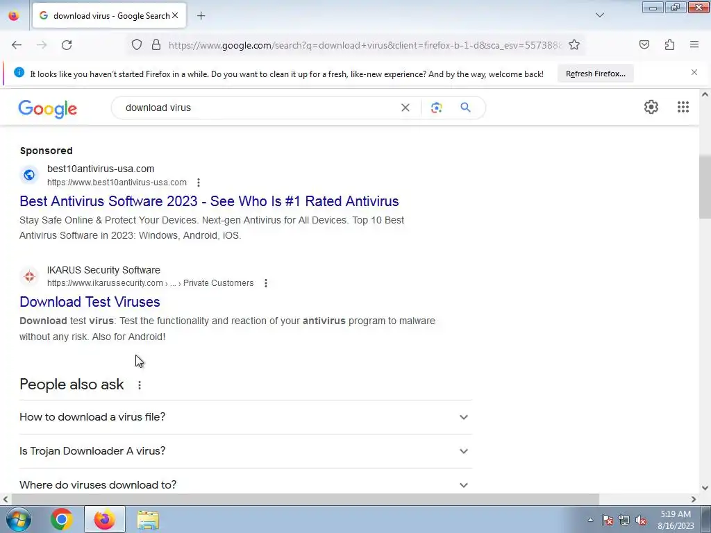Screen dimensions: 711x533
Task: Dismiss the Firefox notification bar
Action: coord(694,72)
